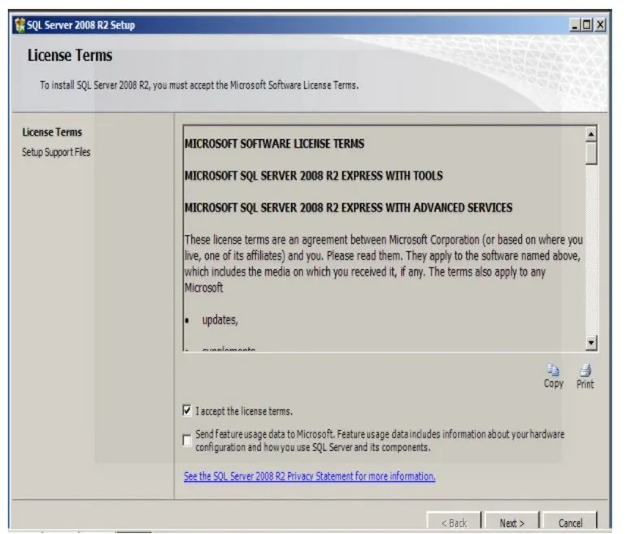Open the SQL Server 2008 R2 Privacy Statement link
Image resolution: width=627 pixels, height=534 pixels.
[310, 476]
